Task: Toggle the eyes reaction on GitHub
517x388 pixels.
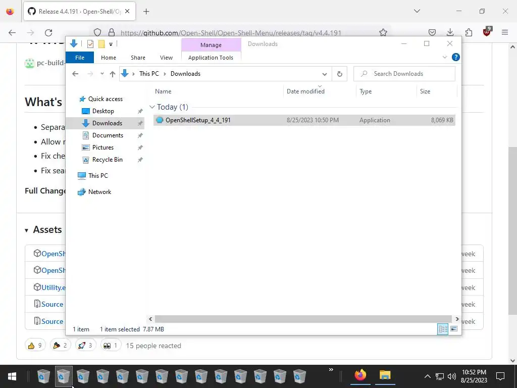Action: pyautogui.click(x=111, y=346)
